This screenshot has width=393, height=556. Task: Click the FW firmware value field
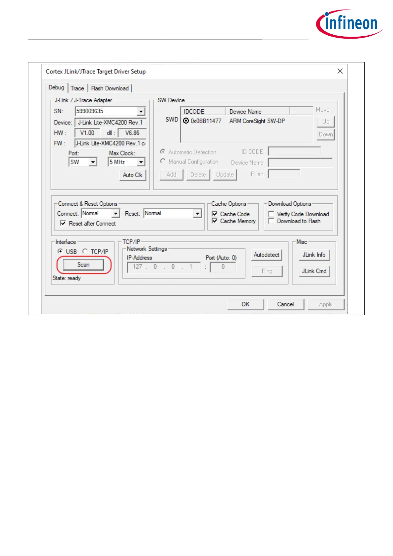111,143
